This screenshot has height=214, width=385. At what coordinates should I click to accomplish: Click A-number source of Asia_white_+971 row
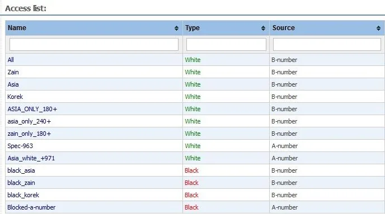[x=285, y=158]
